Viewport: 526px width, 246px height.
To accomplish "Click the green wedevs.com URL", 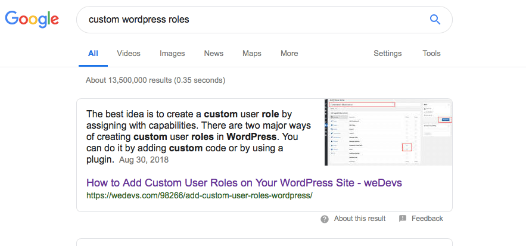I will 200,195.
